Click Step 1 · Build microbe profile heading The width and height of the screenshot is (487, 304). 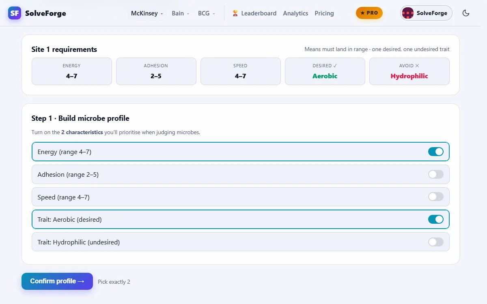(x=80, y=118)
